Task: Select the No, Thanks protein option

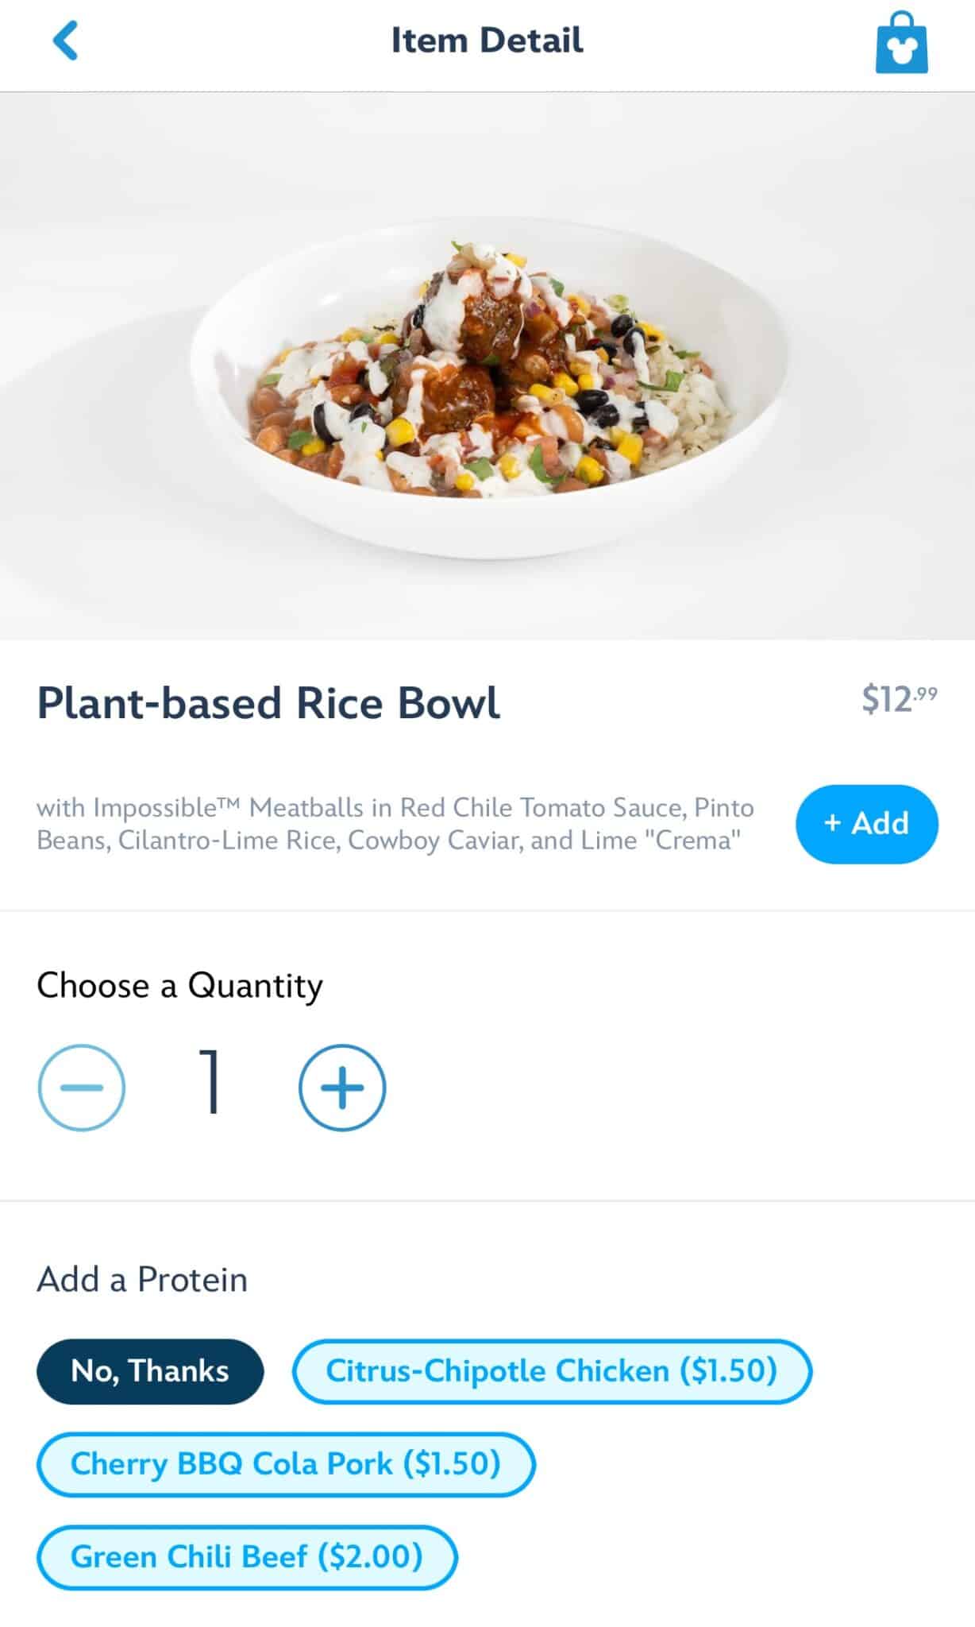Action: tap(150, 1371)
